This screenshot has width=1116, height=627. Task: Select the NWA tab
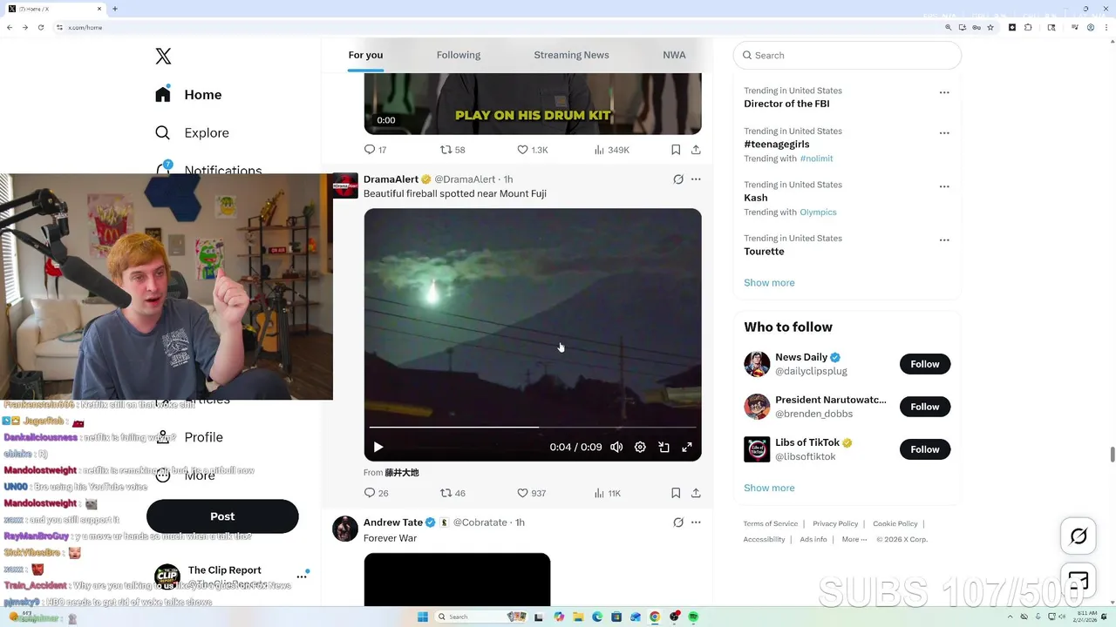point(674,55)
